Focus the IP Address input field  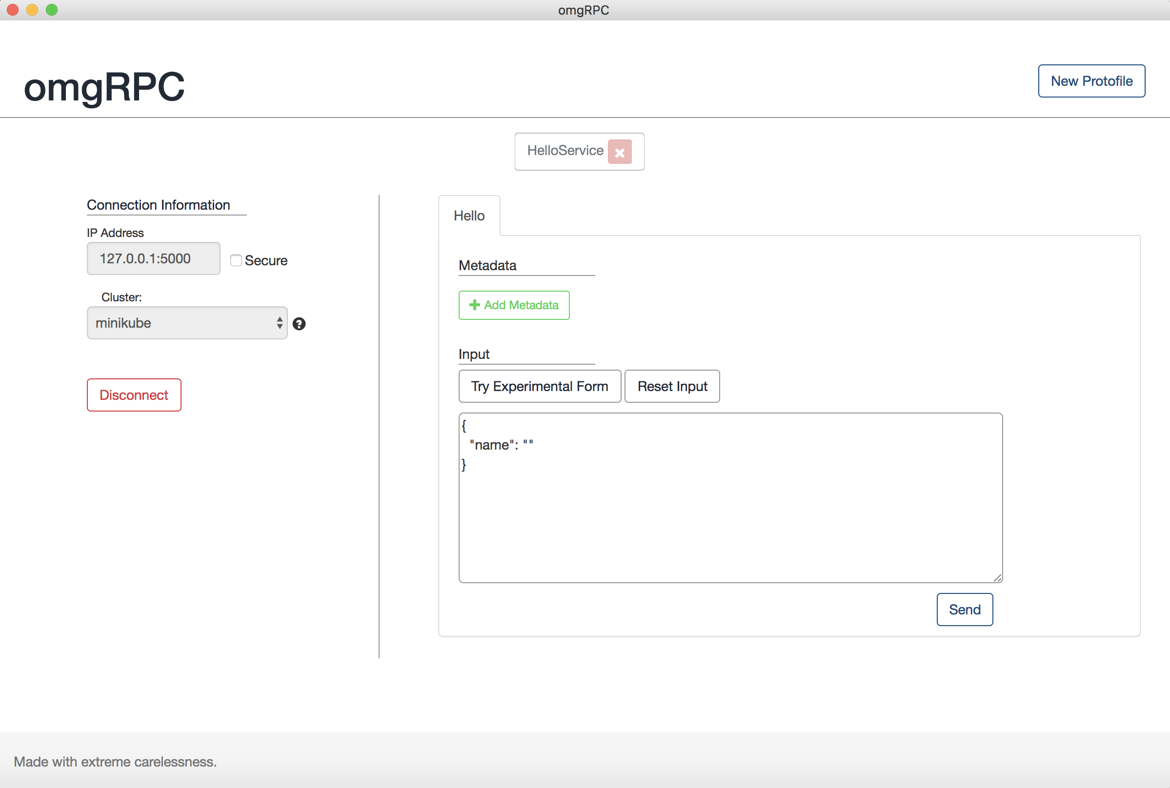tap(153, 258)
